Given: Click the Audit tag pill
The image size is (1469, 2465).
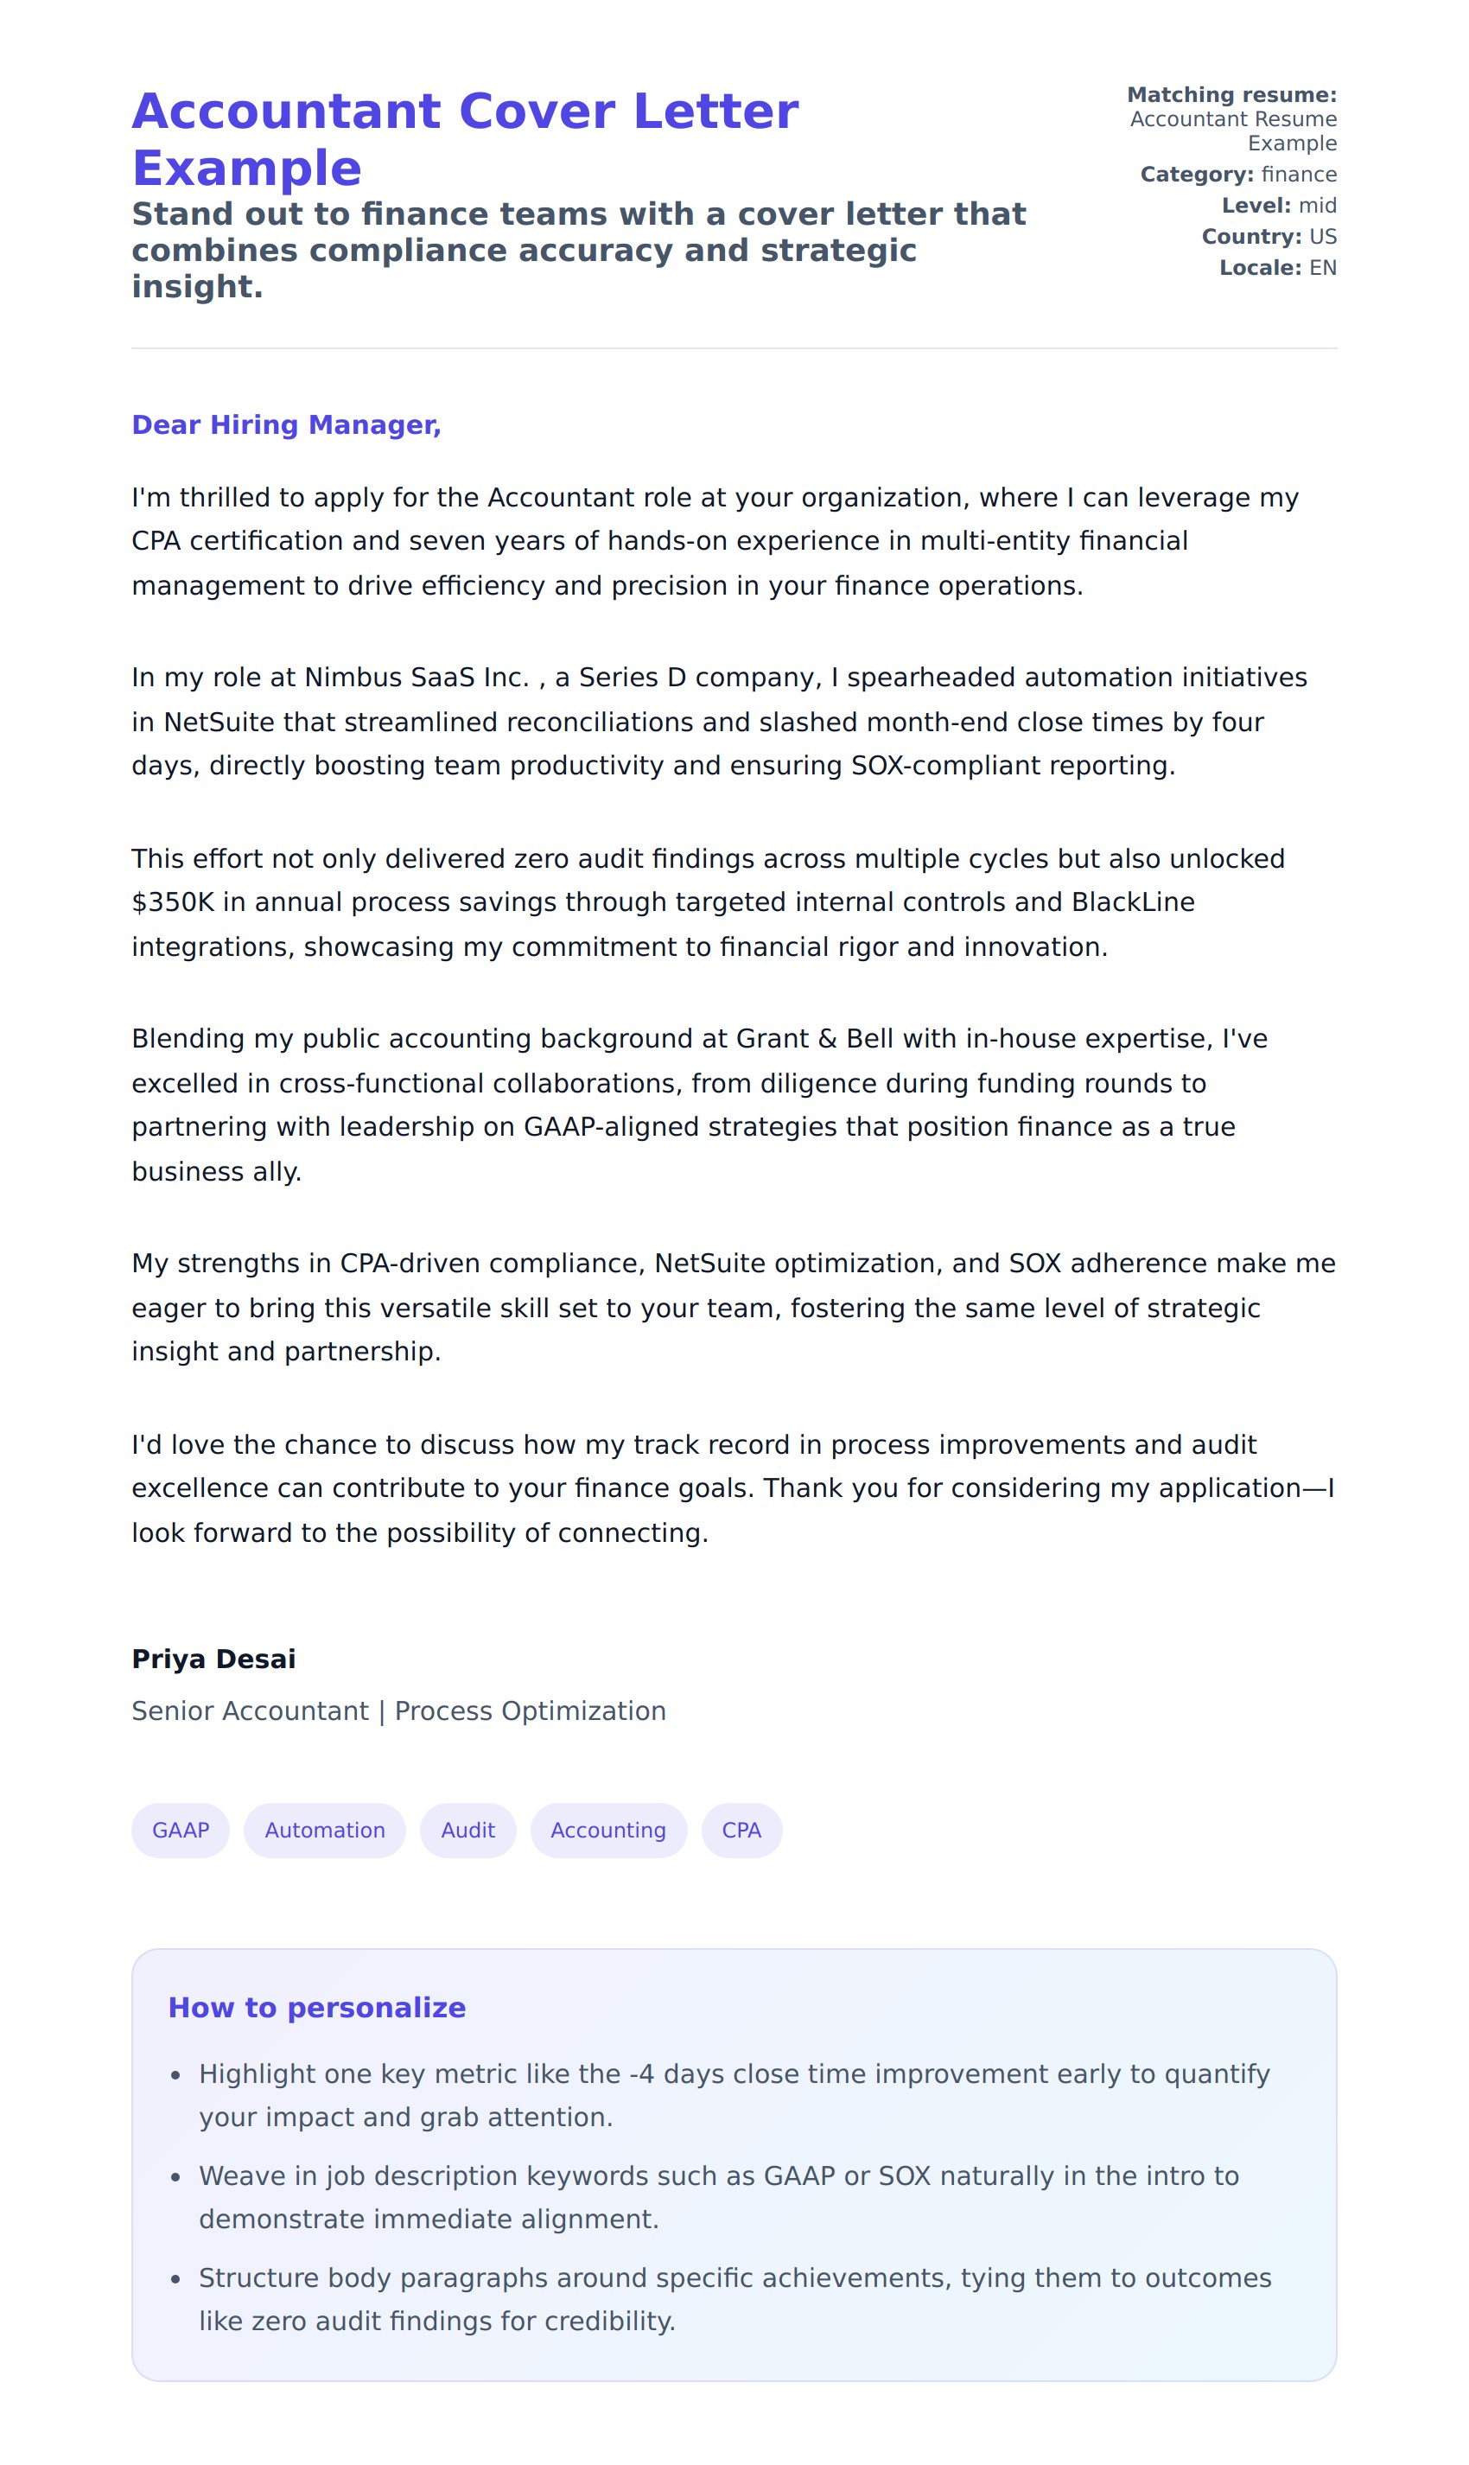Looking at the screenshot, I should (x=467, y=1830).
